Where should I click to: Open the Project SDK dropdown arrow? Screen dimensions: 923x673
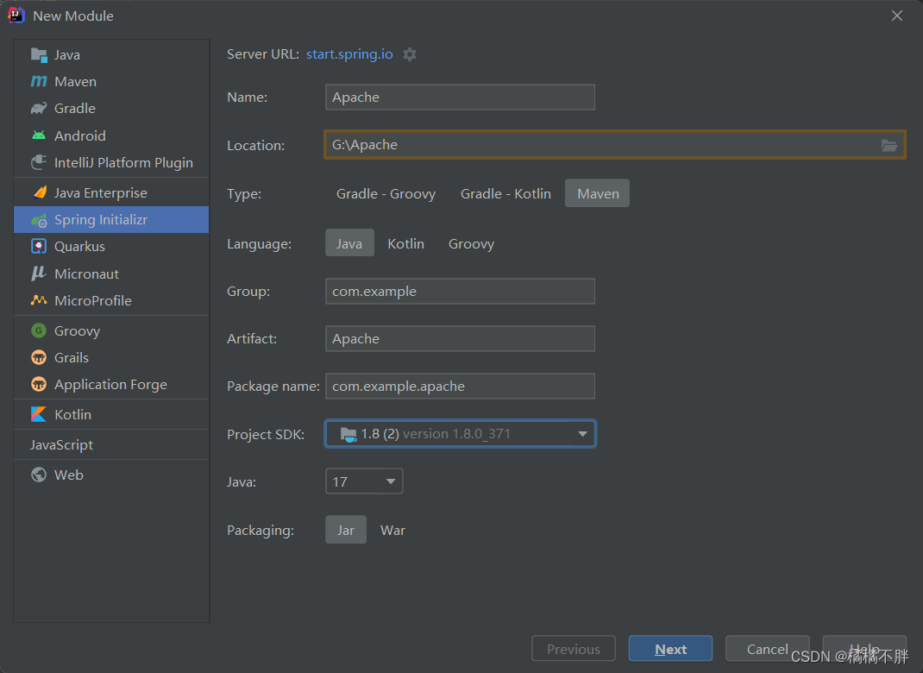583,434
